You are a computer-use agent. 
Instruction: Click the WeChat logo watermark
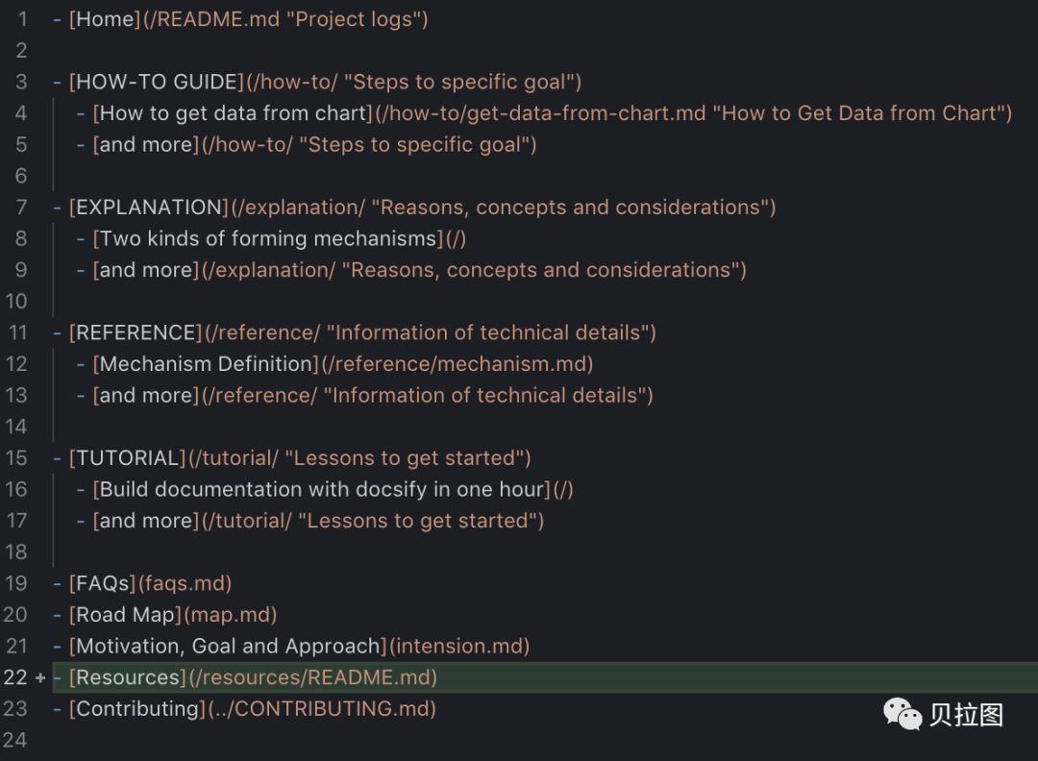tap(902, 713)
